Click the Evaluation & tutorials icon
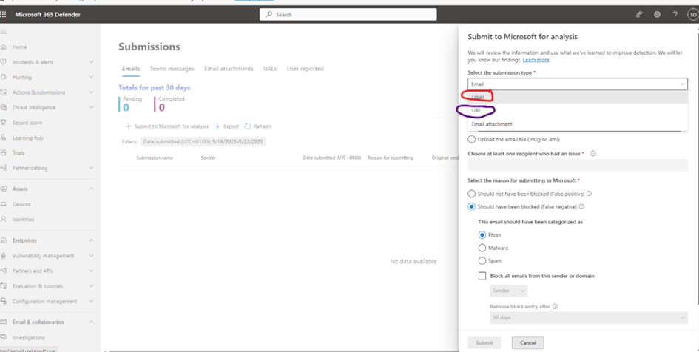Screen dimensions: 699x352 click(4, 286)
